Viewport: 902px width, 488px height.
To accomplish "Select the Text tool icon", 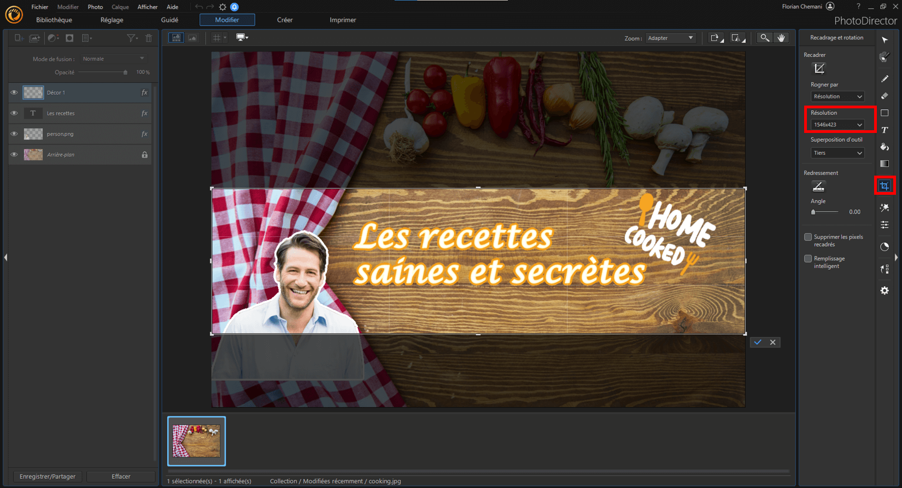I will point(885,130).
